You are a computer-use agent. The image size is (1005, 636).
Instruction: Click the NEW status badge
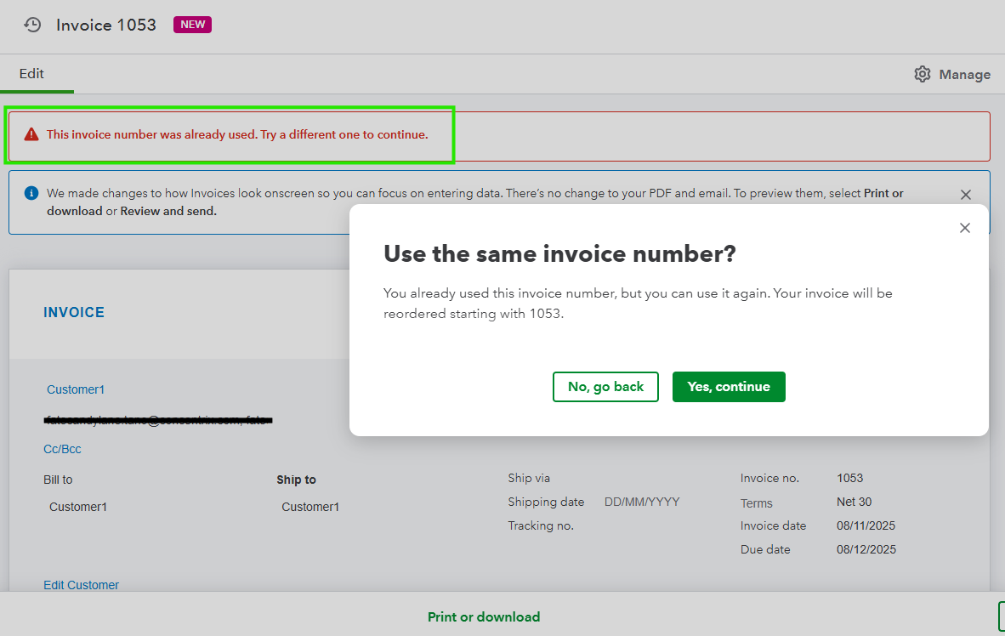tap(192, 25)
